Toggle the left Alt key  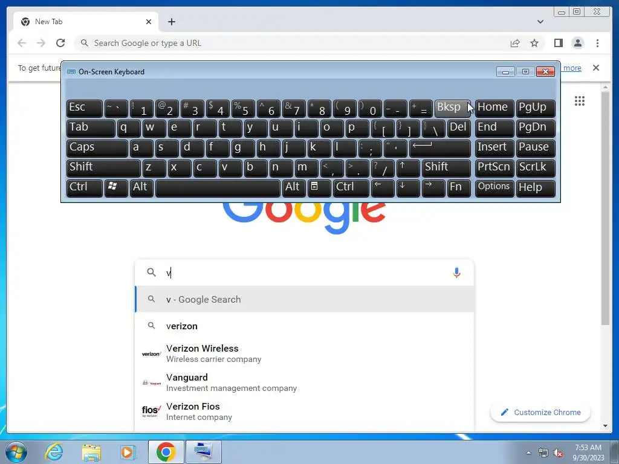pos(140,188)
